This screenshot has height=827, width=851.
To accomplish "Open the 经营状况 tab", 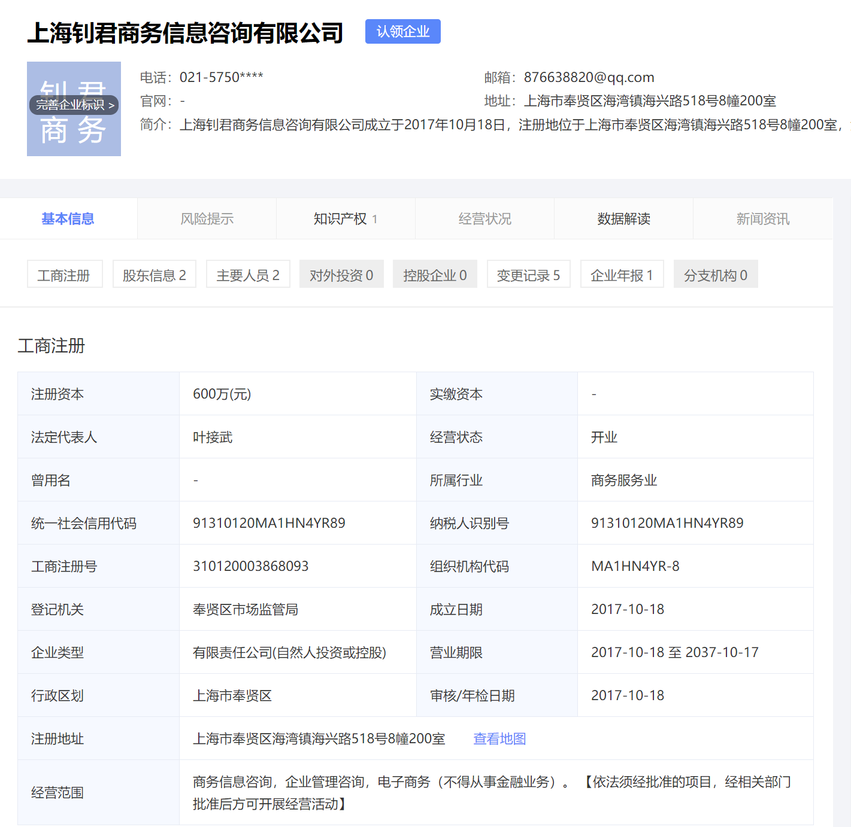I will click(484, 218).
